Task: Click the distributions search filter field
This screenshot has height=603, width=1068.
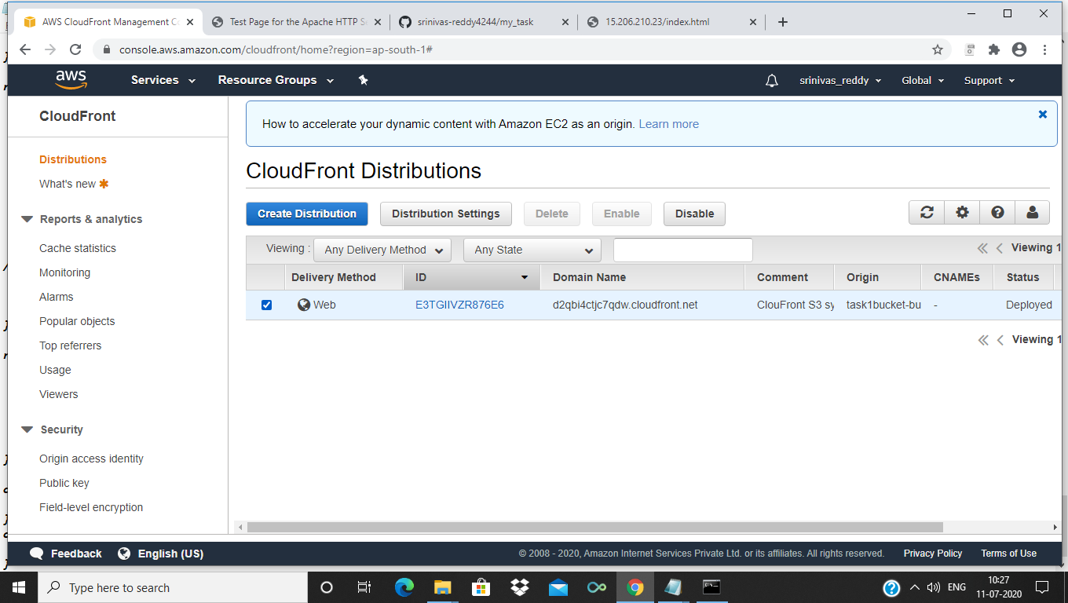Action: tap(683, 250)
